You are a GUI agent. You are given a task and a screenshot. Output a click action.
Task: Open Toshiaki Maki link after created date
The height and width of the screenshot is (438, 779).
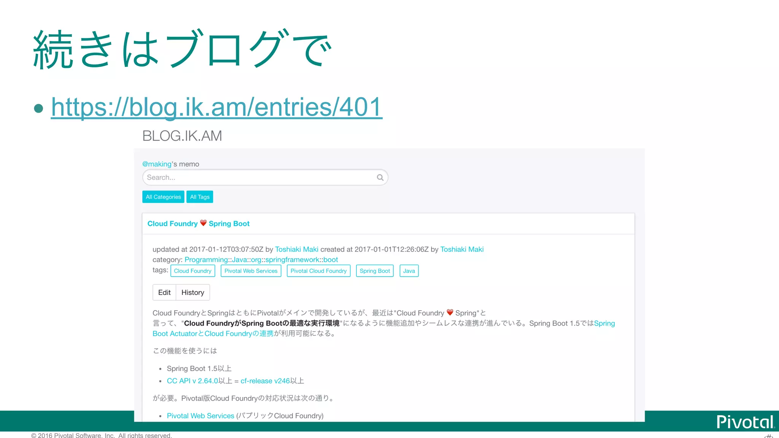462,249
